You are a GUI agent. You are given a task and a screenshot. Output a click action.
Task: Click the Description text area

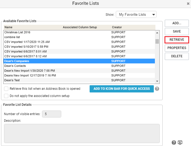click(82, 133)
